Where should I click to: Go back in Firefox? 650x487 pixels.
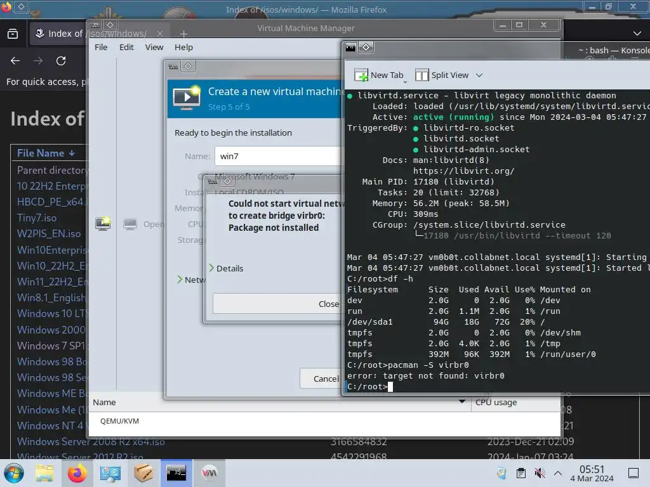pos(15,61)
